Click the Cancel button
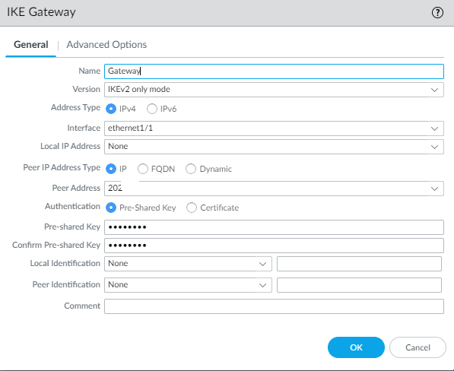 (x=417, y=347)
